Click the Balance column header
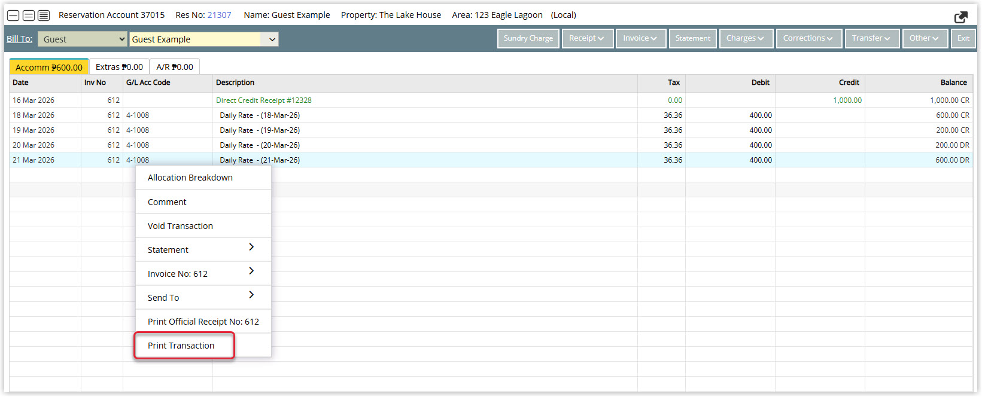 (x=919, y=83)
